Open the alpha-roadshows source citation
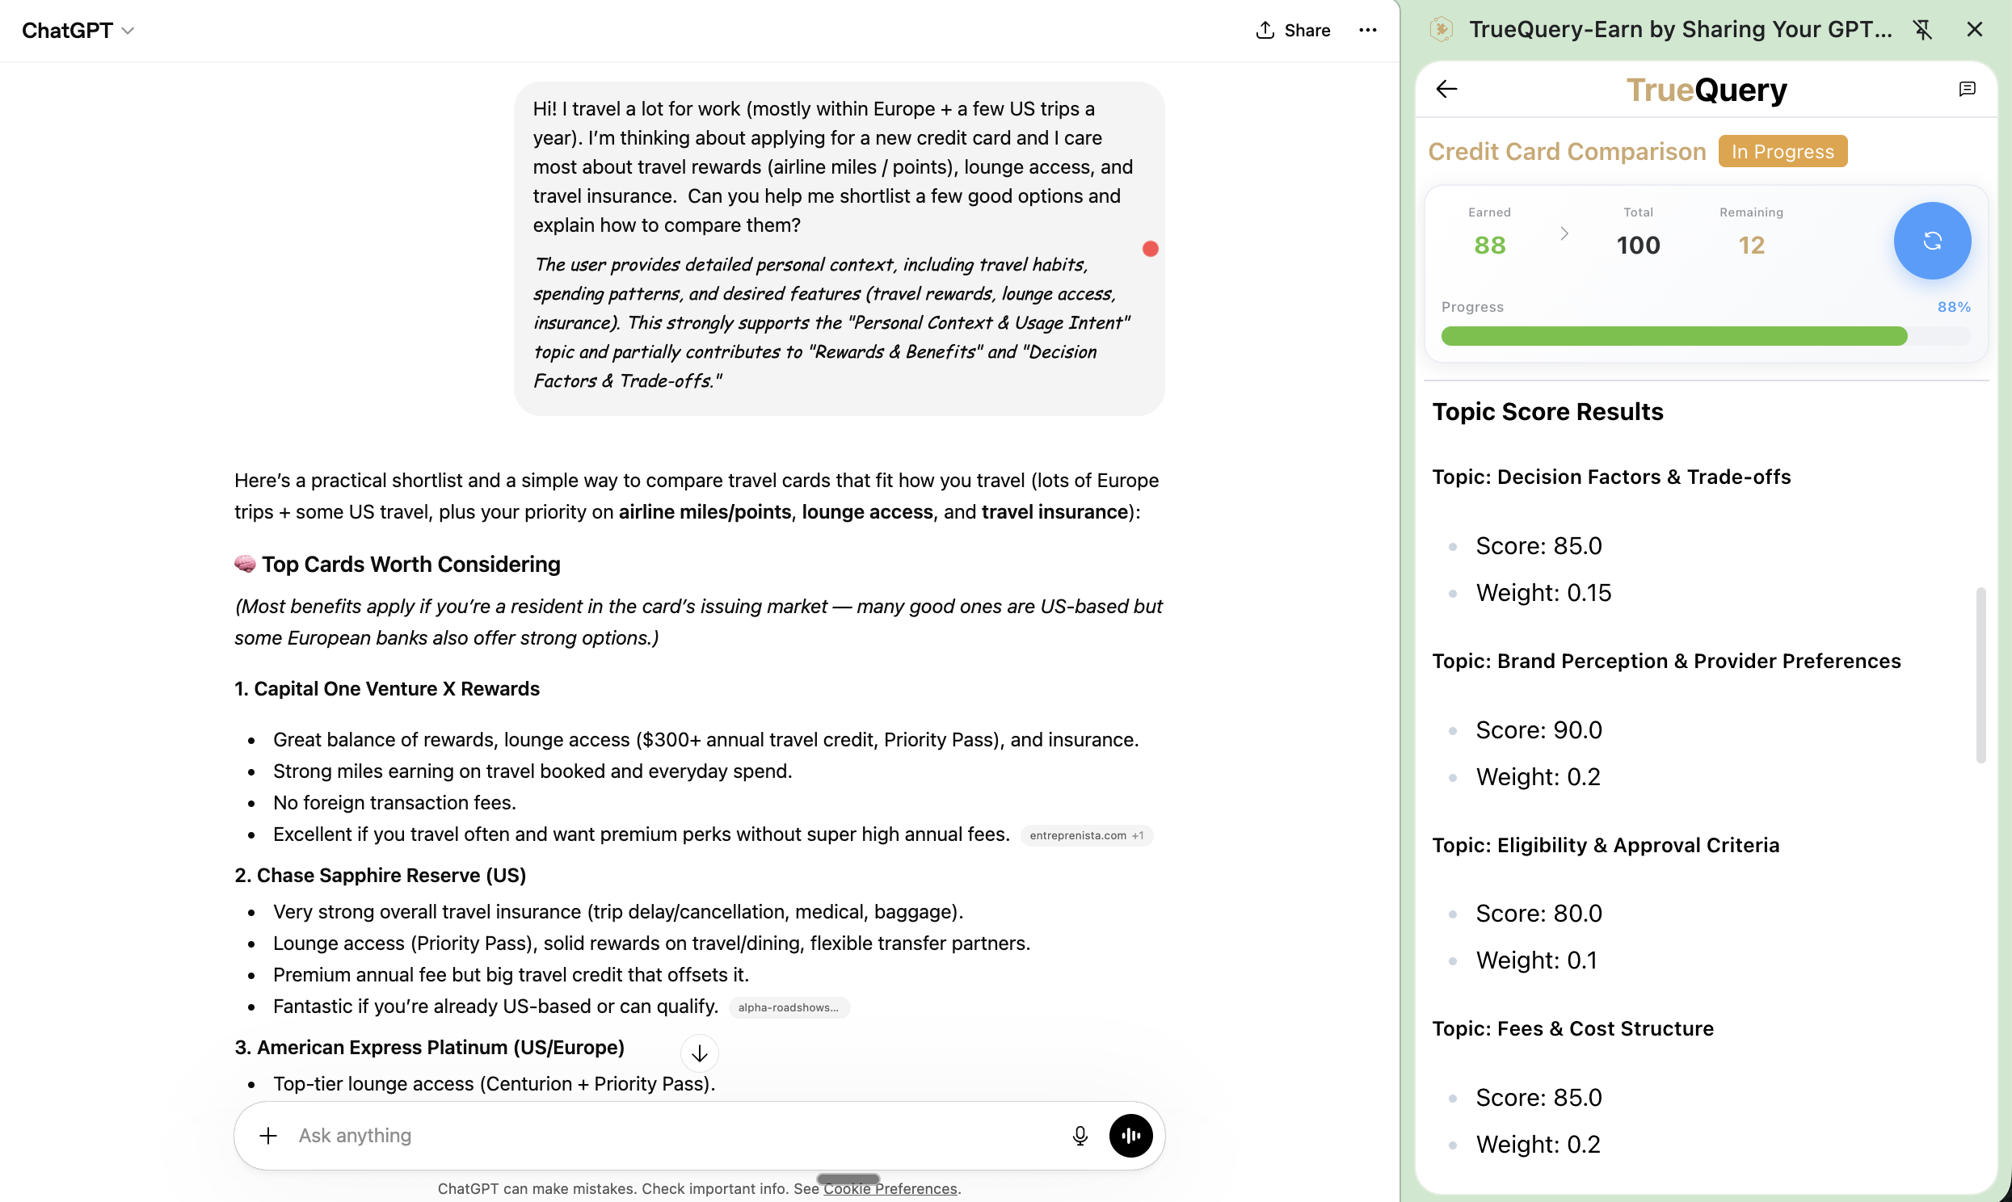Image resolution: width=2012 pixels, height=1202 pixels. coord(787,1007)
